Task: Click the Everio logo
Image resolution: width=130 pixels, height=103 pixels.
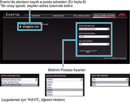Action: [x=12, y=14]
